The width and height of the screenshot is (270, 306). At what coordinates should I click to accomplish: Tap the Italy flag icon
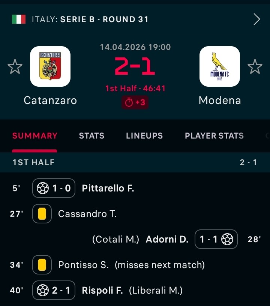tap(19, 19)
